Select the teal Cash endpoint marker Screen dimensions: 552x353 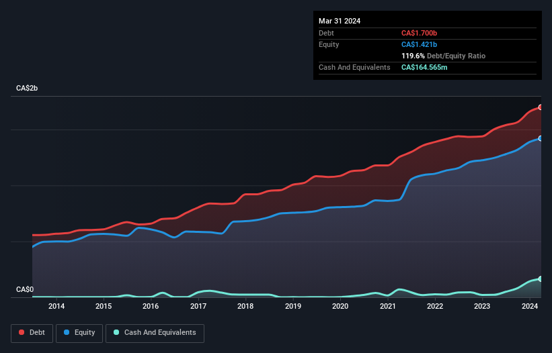(541, 279)
